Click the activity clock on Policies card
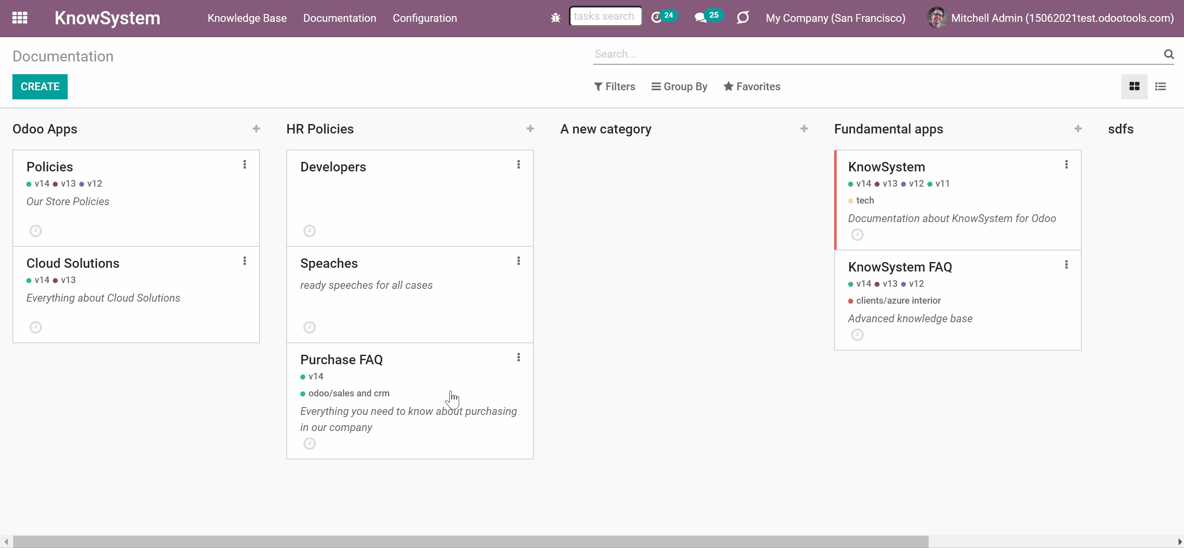Screen dimensions: 1184x548 click(35, 231)
